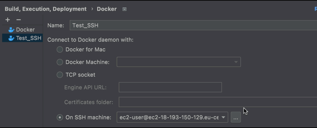This screenshot has width=317, height=128.
Task: Click the minus icon to remove configuration
Action: (19, 20)
